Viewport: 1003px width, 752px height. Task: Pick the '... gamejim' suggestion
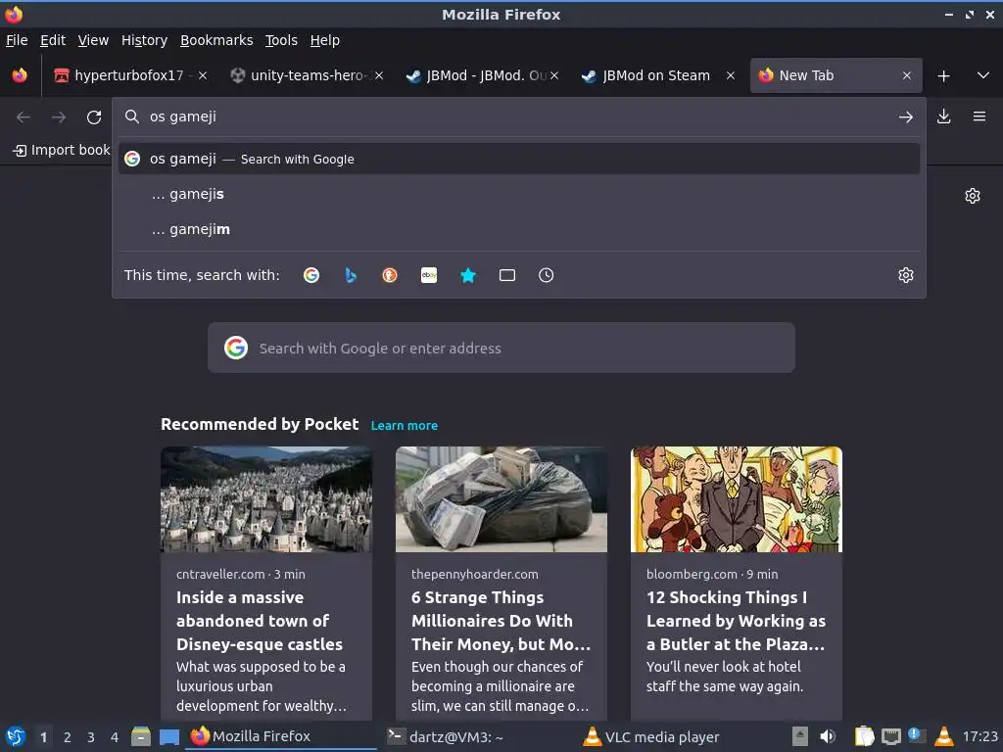[519, 229]
